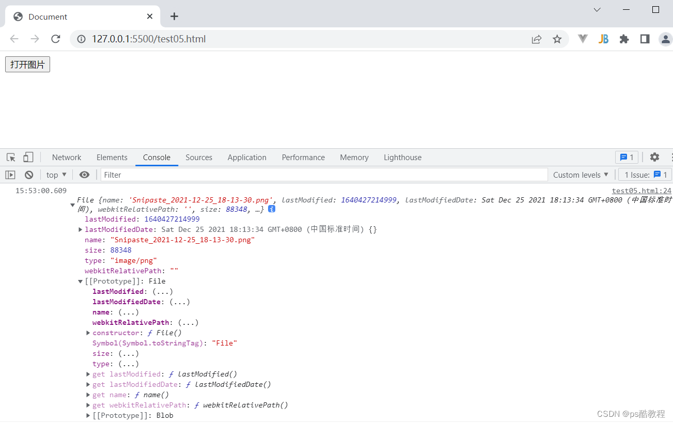Open the Vue devtools extension icon

pyautogui.click(x=583, y=39)
